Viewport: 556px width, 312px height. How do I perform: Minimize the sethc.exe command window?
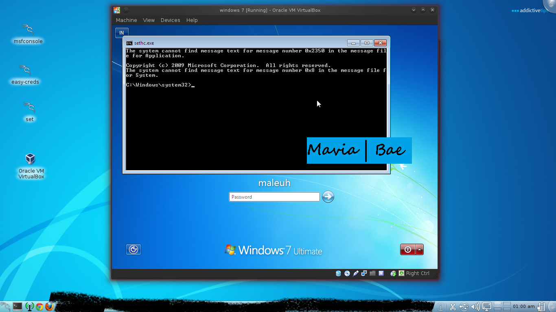353,43
